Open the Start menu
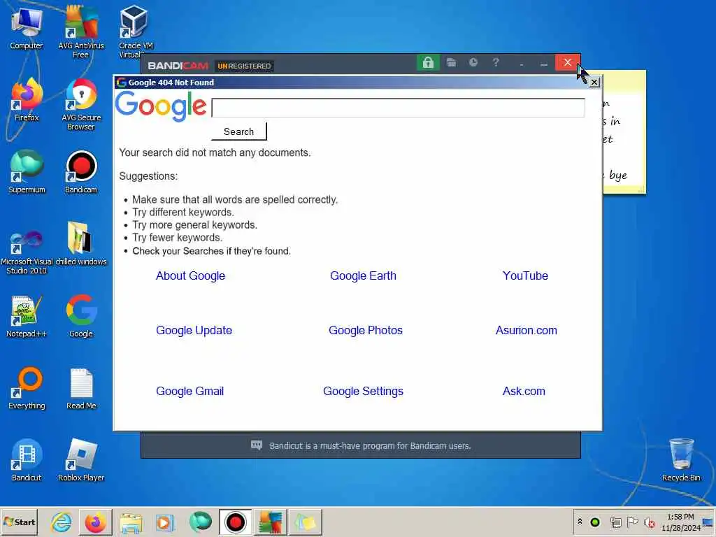This screenshot has width=716, height=537. point(19,522)
